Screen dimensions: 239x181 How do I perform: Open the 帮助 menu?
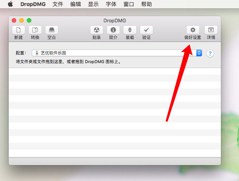146,4
